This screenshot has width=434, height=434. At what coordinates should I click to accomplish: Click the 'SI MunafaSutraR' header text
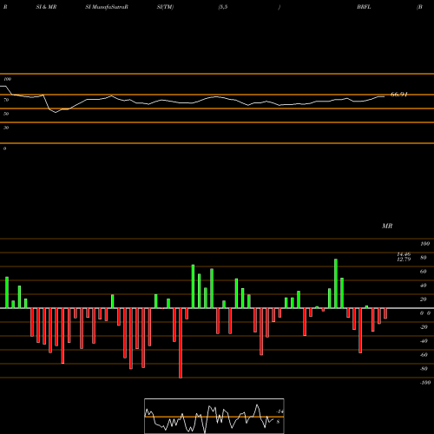107,7
